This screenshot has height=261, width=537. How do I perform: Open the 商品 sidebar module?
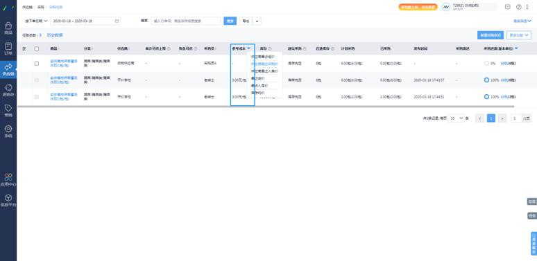(x=8, y=28)
